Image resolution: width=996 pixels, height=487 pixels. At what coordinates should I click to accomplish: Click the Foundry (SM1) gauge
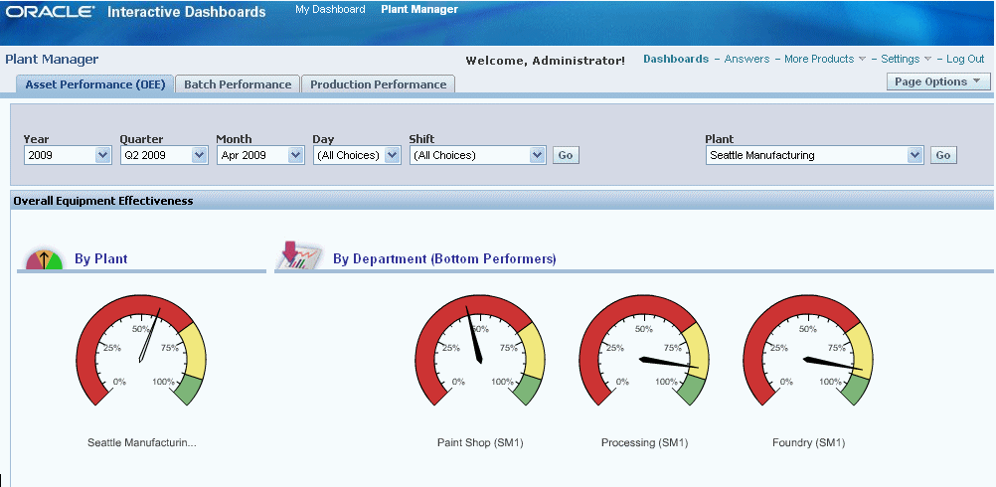[x=808, y=350]
